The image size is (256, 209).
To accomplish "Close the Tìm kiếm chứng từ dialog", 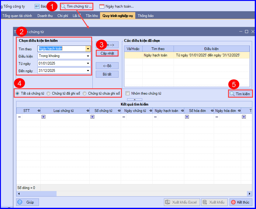I will point(253,32).
